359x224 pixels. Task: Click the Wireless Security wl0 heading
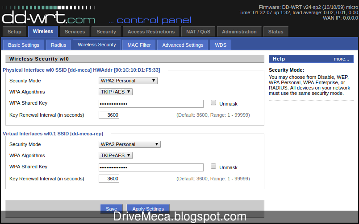39,59
